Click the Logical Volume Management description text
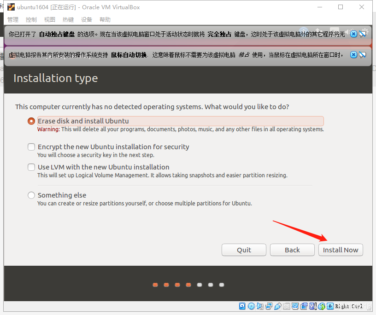 pos(162,175)
